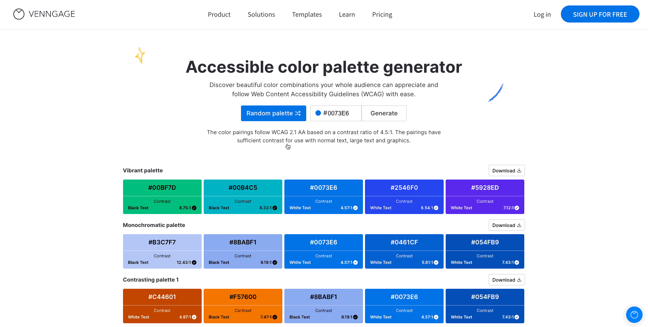Viewport: 648px width, 327px height.
Task: Click the checkmark badge next to 8.75:1 contrast
Action: point(194,208)
